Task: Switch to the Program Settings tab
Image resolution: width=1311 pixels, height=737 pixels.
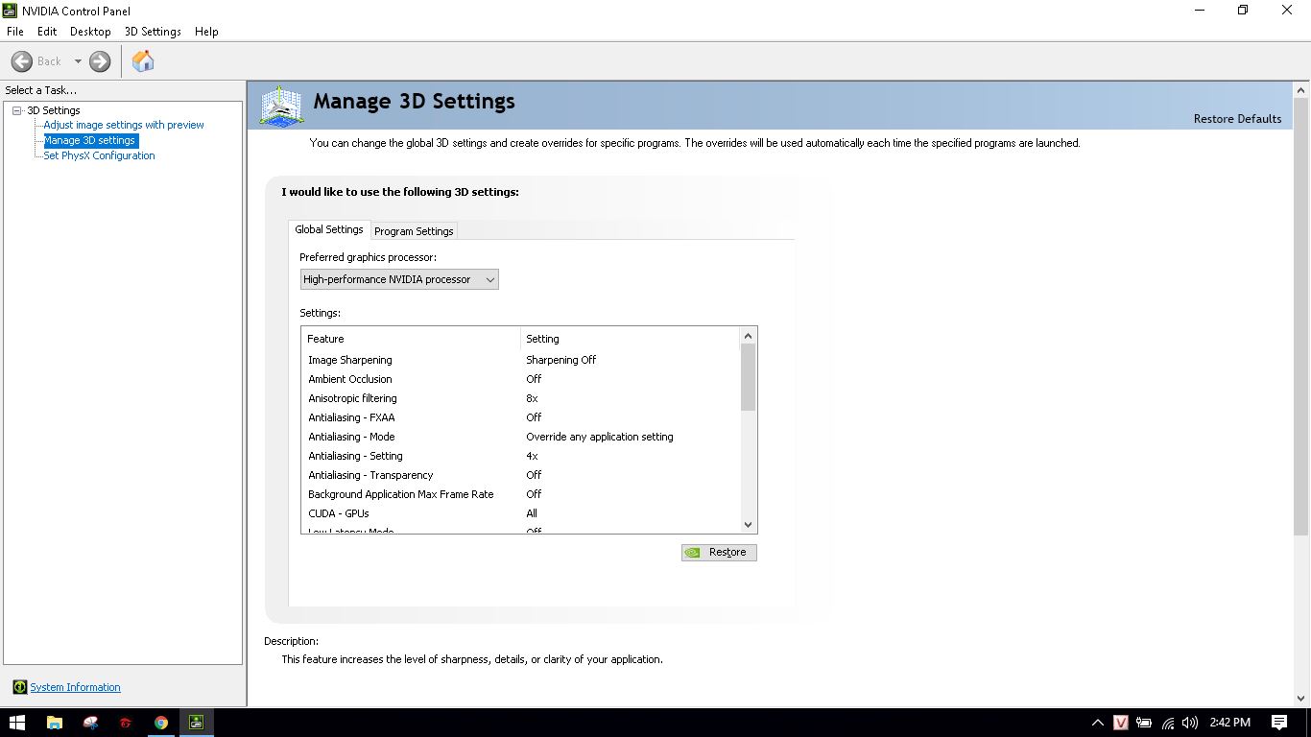Action: point(414,231)
